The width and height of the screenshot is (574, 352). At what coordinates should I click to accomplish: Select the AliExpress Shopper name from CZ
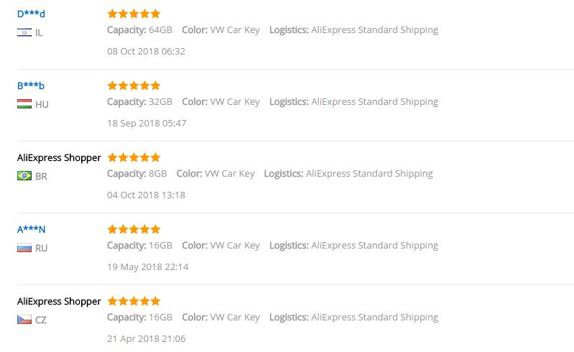pyautogui.click(x=59, y=302)
